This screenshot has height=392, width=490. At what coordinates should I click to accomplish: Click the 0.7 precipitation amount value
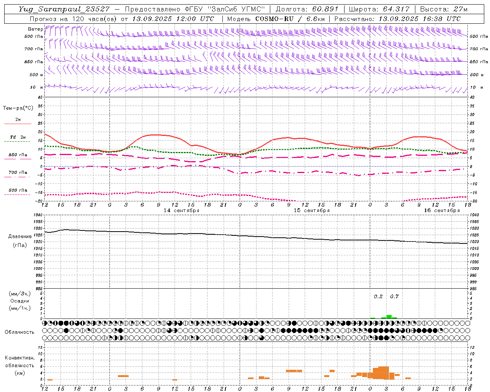tap(394, 297)
